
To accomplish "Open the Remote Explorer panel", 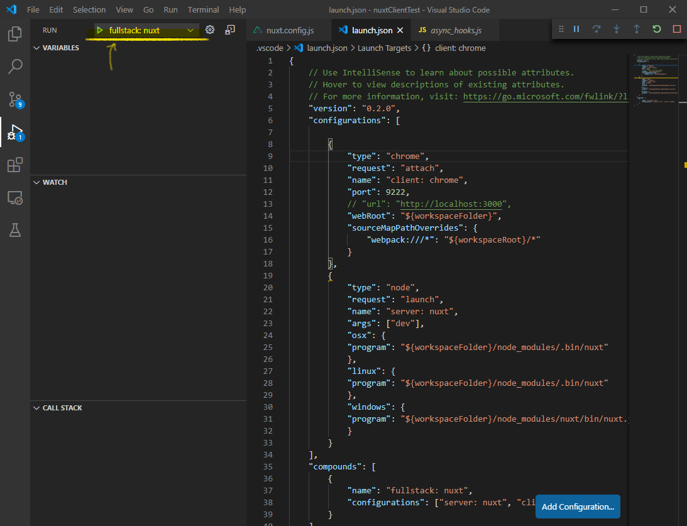I will point(14,197).
